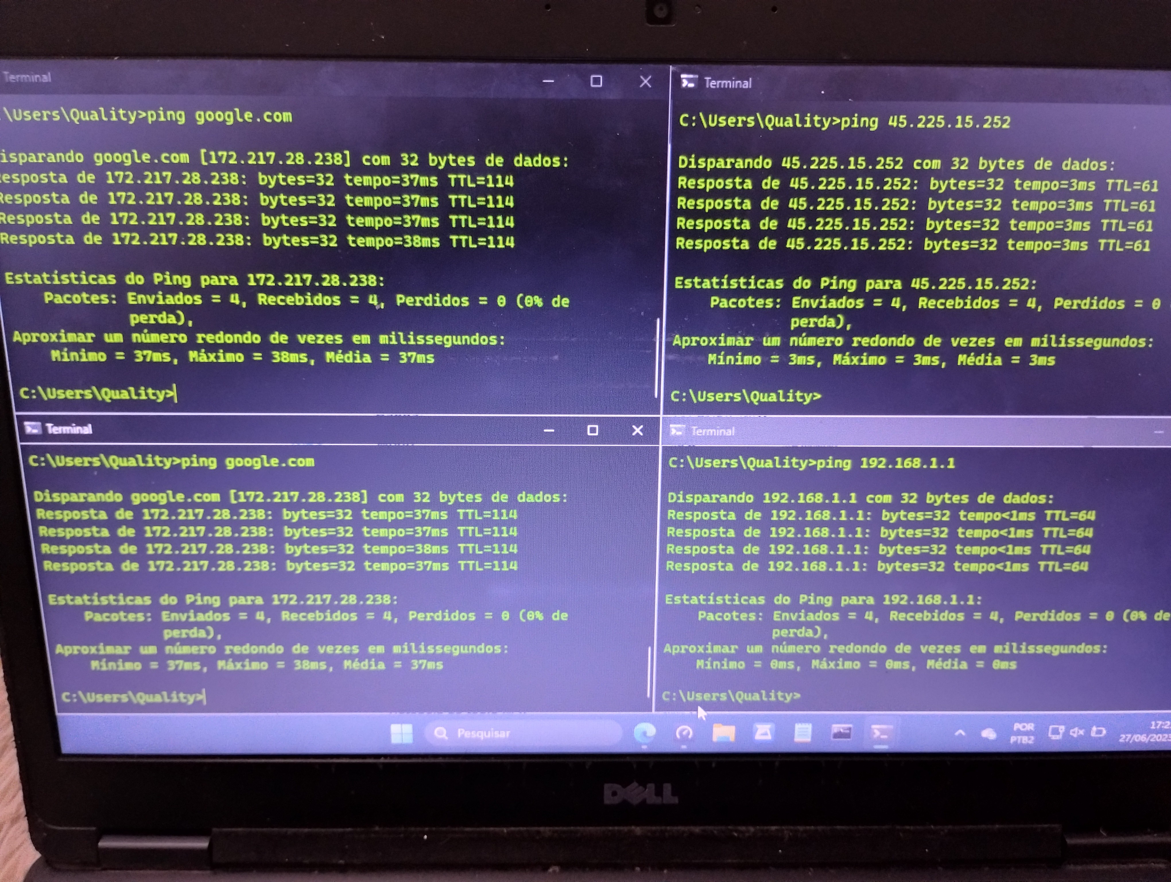The image size is (1171, 882).
Task: Click the top-left terminal scrollbar
Action: 658,357
